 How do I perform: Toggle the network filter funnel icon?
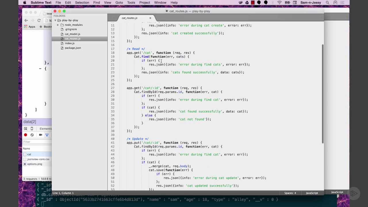click(47, 135)
